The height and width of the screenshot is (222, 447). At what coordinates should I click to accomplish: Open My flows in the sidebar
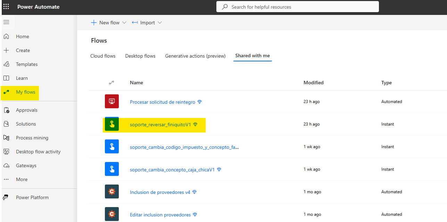click(26, 92)
